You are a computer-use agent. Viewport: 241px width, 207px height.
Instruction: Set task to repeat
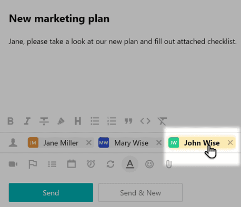click(111, 164)
